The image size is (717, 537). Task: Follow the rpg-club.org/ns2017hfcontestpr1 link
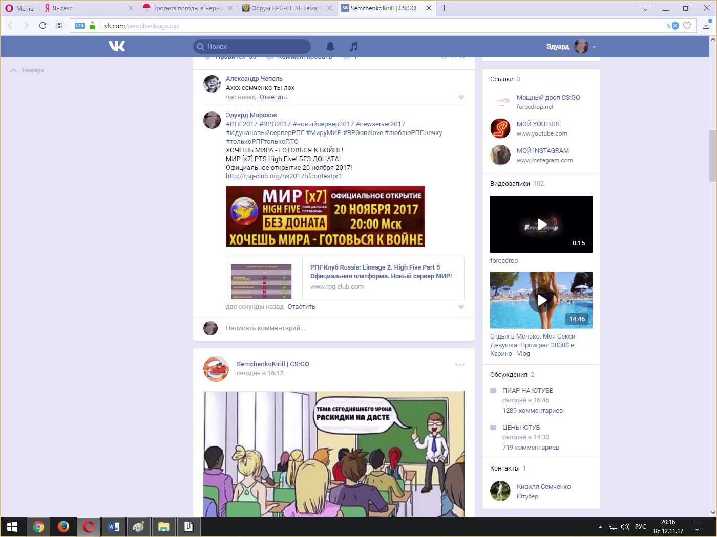point(284,176)
